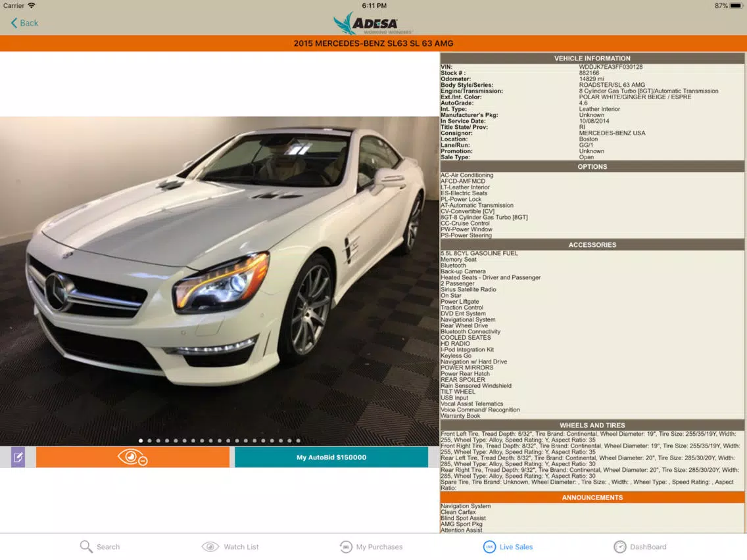
Task: Click the POLAR WHITE/GINGER BEIGE color value
Action: (635, 97)
